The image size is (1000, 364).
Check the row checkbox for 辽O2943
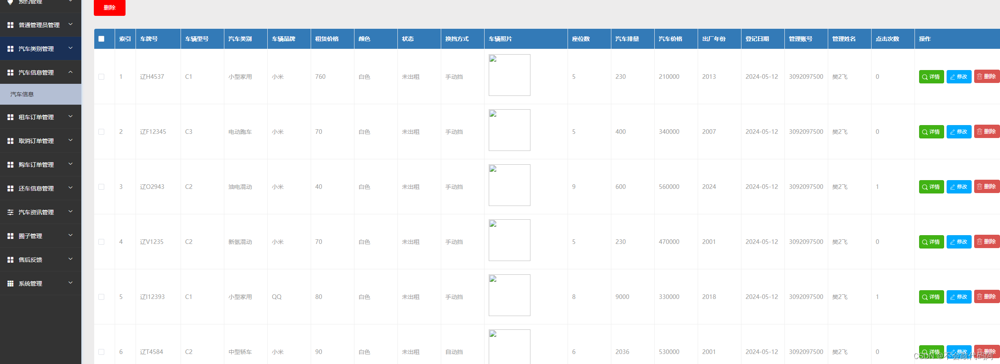(101, 187)
